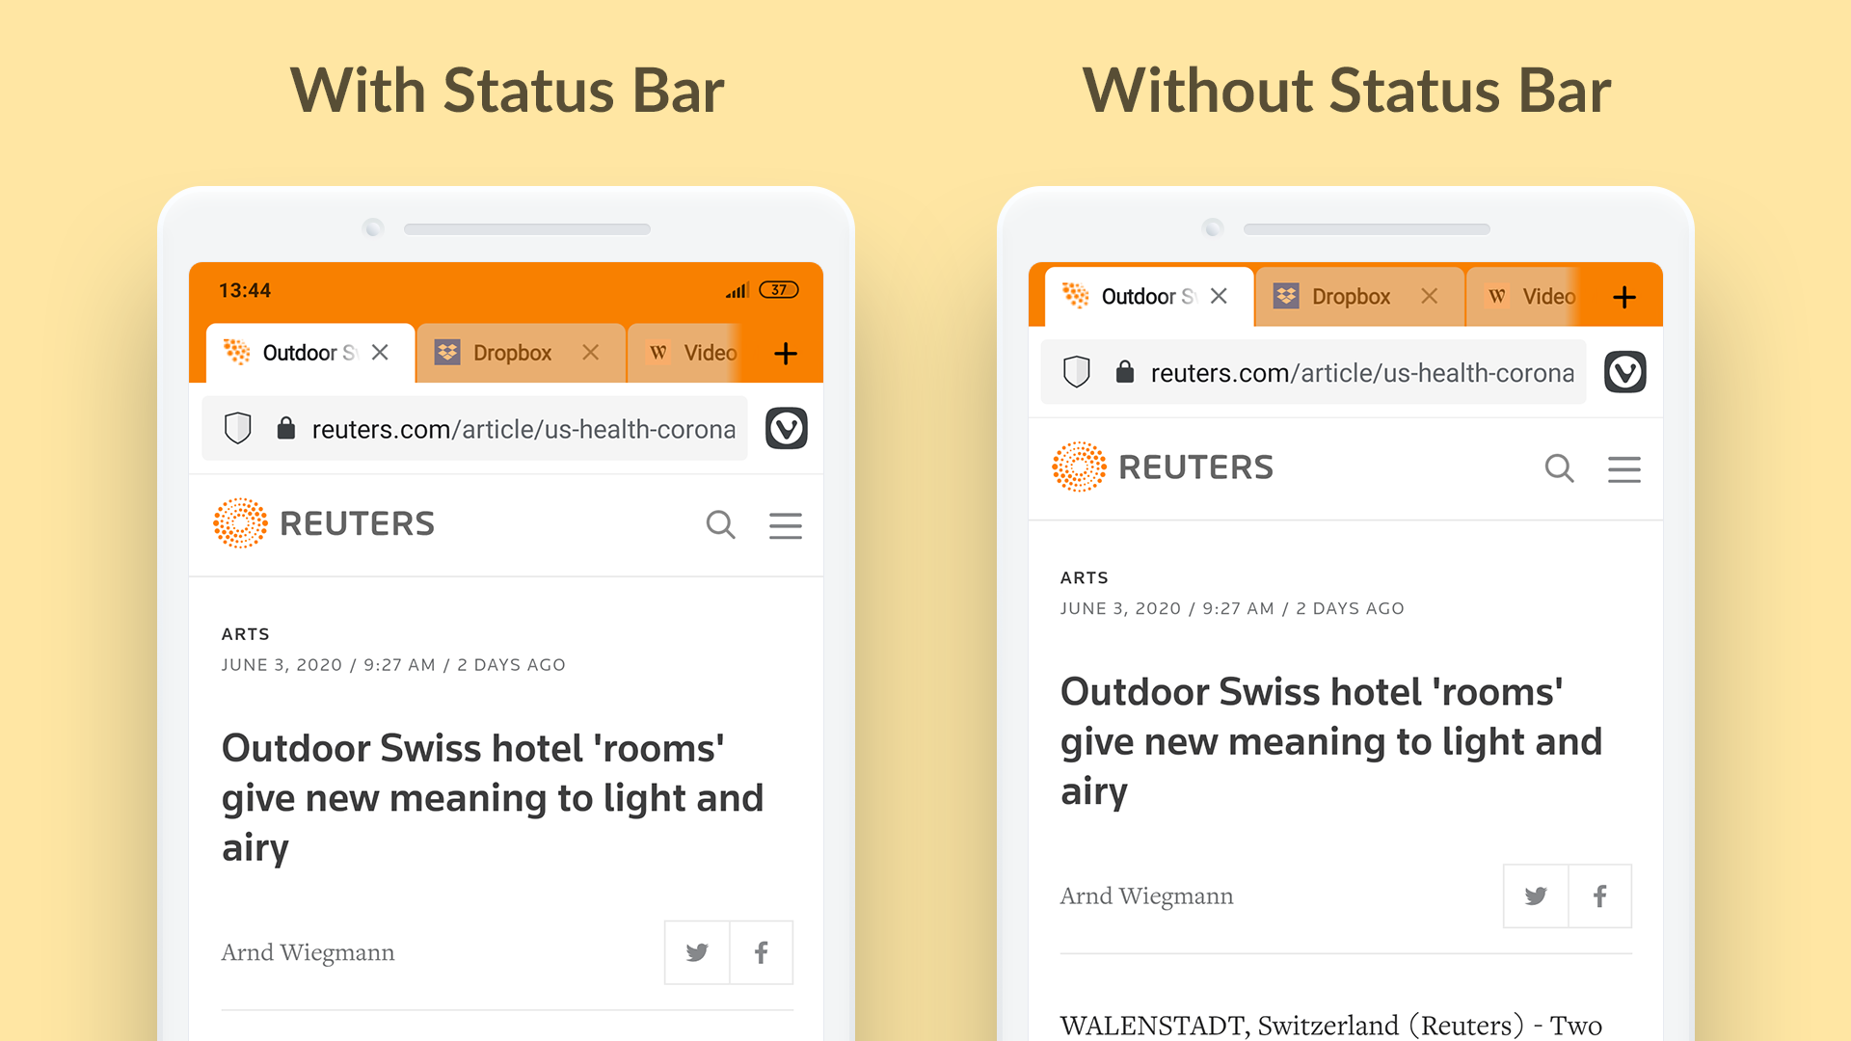Open new tab plus in right phone
Image resolution: width=1851 pixels, height=1041 pixels.
(1624, 297)
